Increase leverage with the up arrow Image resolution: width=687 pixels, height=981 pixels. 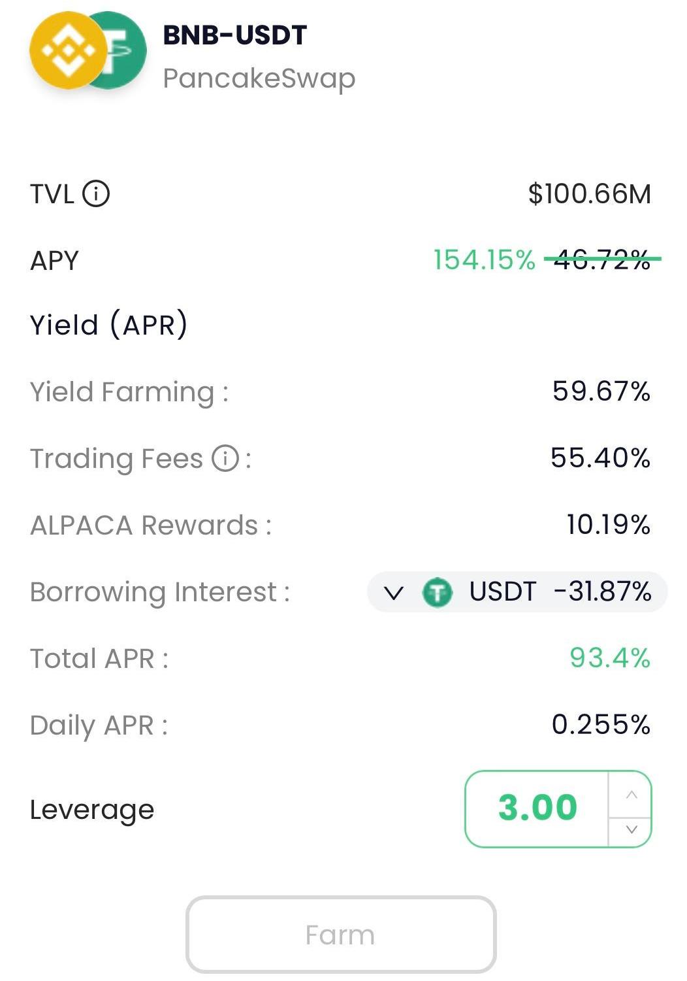pos(631,795)
